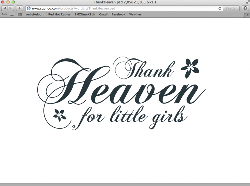Minimize the window with yellow button
250x186 pixels.
click(8, 2)
